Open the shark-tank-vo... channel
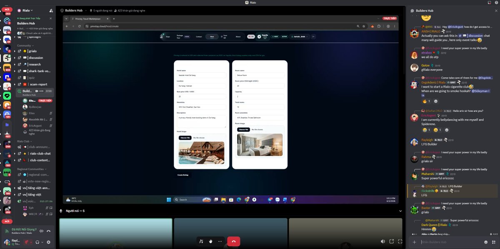This screenshot has width=500, height=249. point(35,71)
